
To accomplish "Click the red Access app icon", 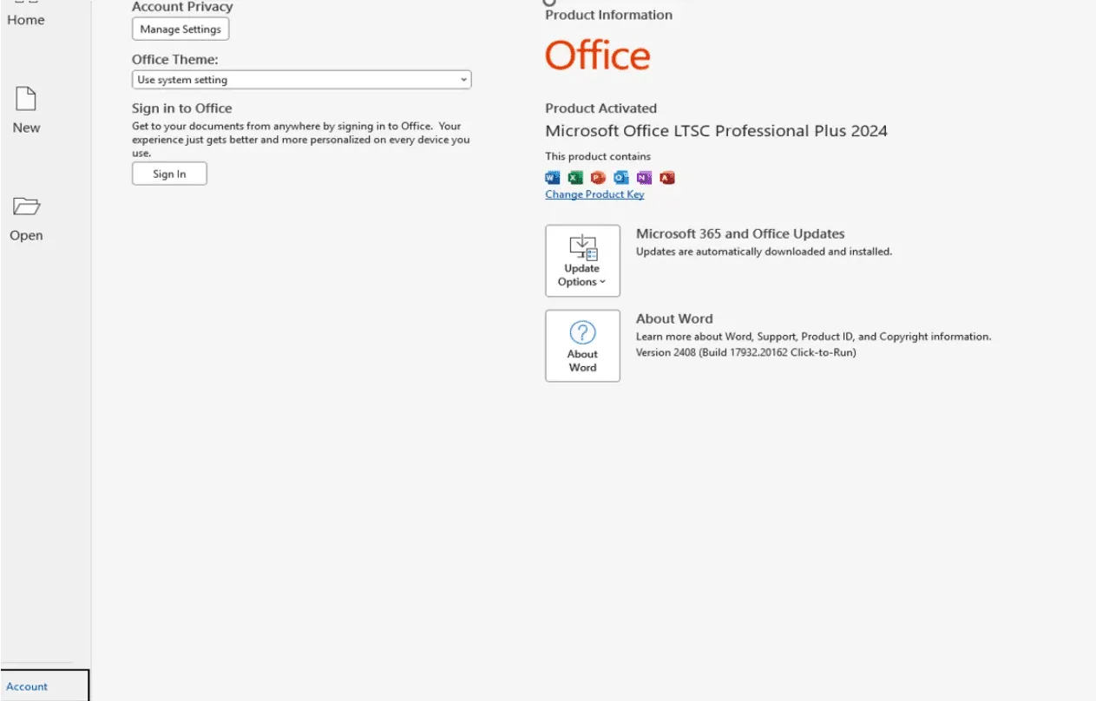I will (666, 178).
